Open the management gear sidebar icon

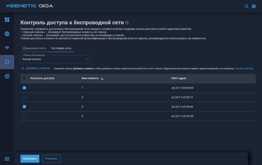pyautogui.click(x=7, y=76)
